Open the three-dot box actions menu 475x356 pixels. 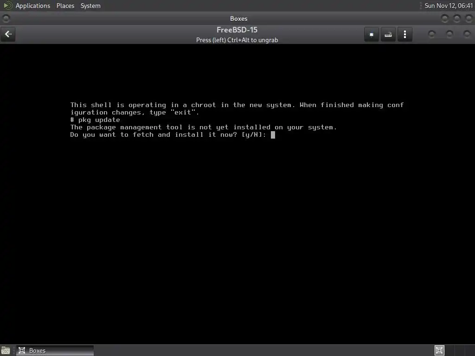point(404,34)
